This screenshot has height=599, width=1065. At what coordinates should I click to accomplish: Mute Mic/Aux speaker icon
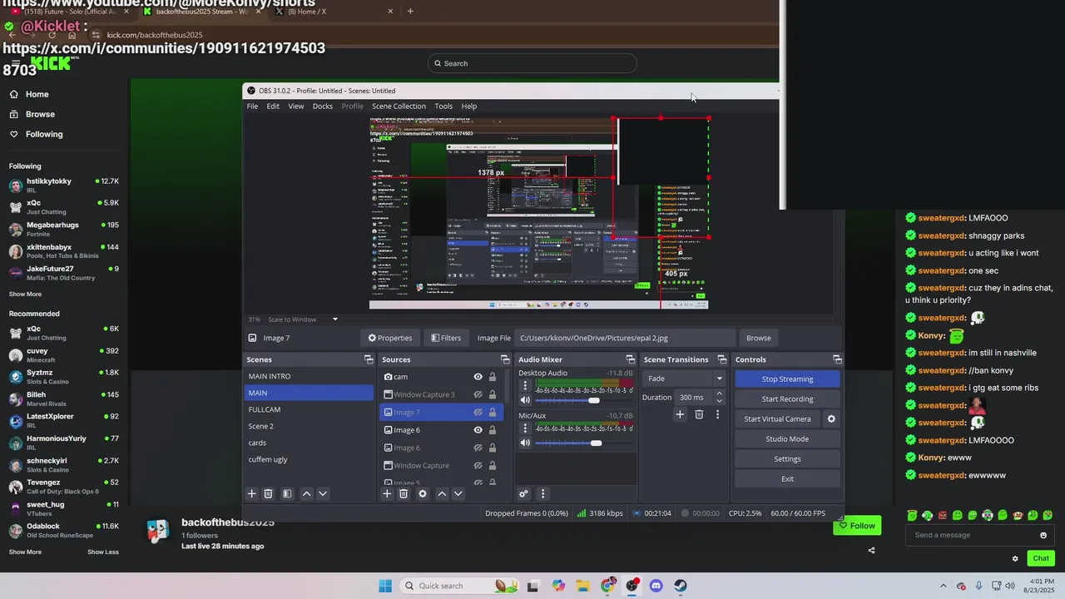[525, 443]
